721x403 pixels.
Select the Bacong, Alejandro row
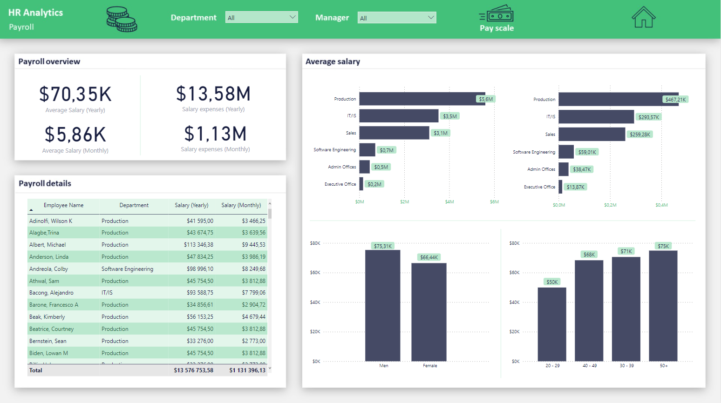(x=147, y=293)
